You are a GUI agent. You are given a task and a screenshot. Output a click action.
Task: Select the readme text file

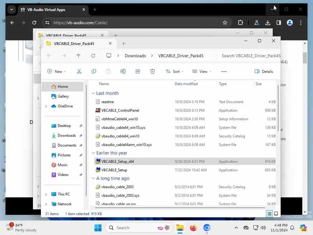(x=185, y=102)
